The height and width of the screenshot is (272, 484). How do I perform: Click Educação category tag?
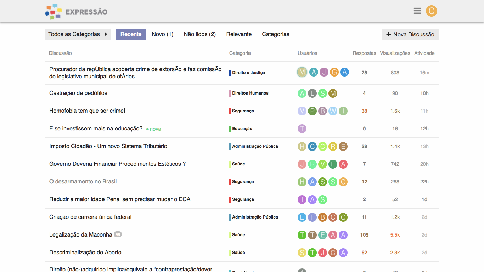tap(242, 129)
